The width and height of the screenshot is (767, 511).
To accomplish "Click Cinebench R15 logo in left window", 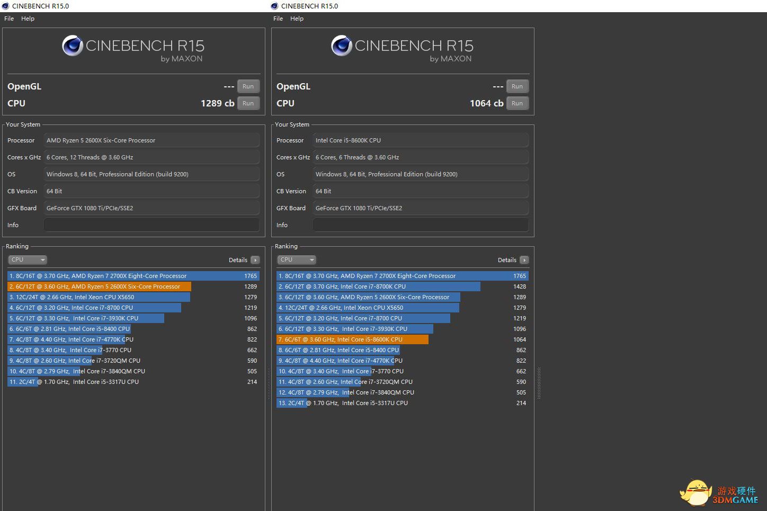I will pyautogui.click(x=133, y=49).
